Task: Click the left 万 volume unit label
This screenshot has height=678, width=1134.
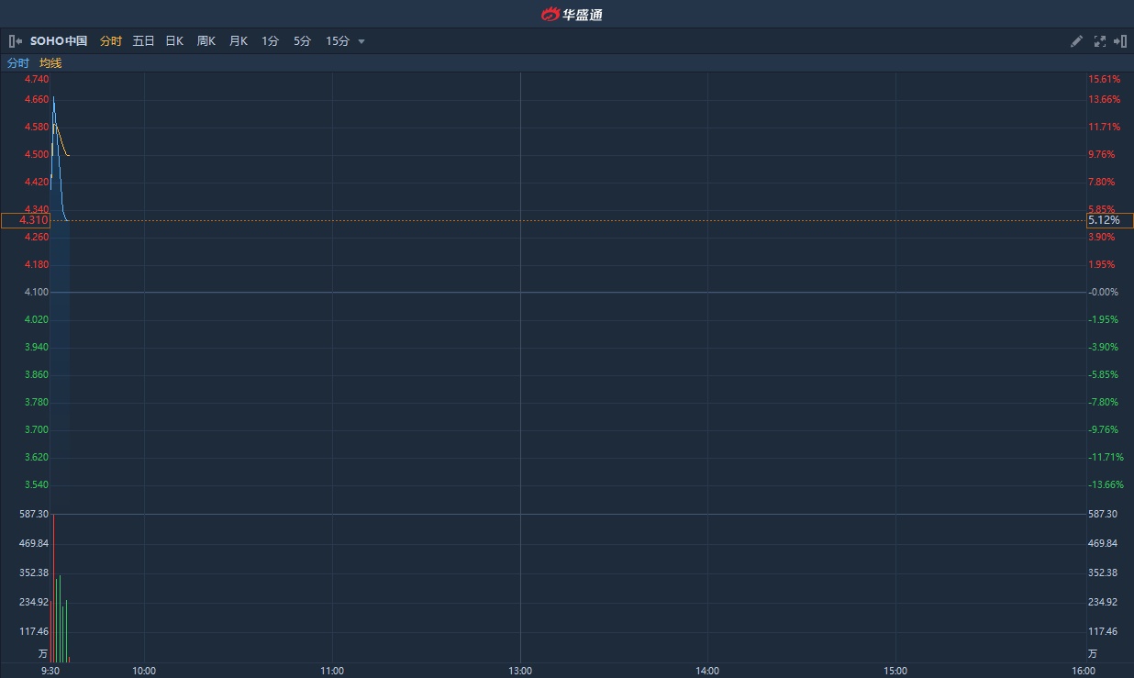Action: [42, 654]
